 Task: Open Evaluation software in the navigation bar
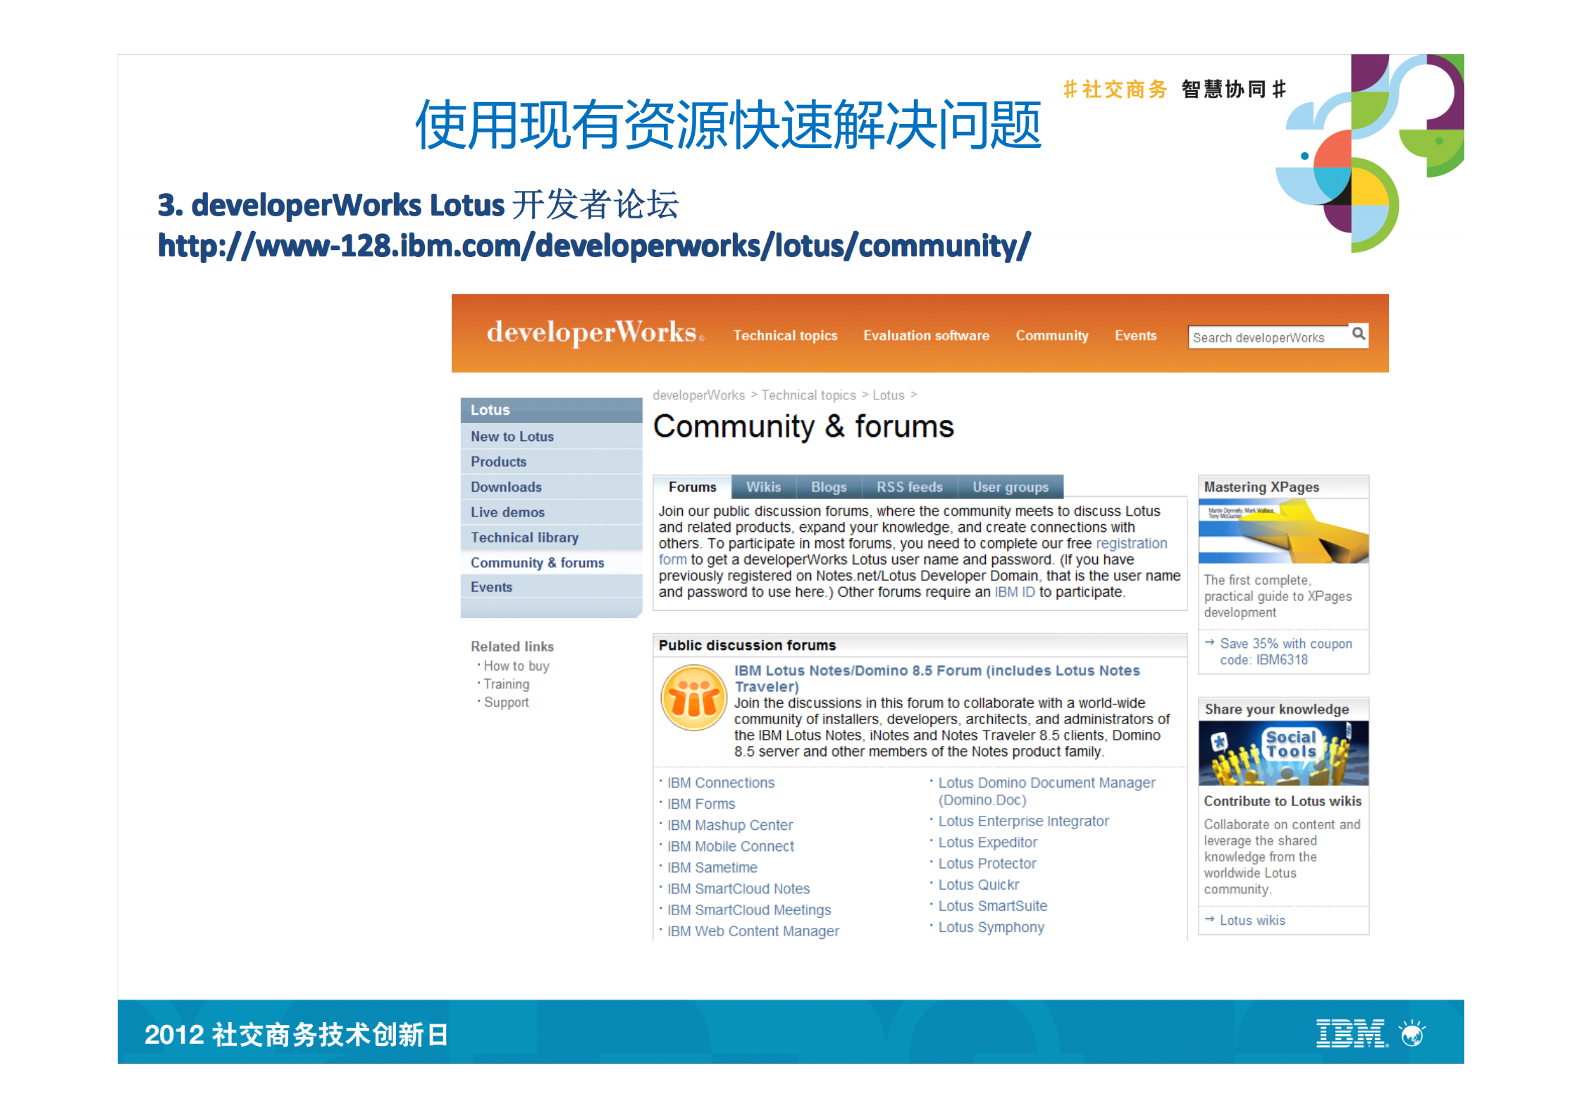(925, 336)
